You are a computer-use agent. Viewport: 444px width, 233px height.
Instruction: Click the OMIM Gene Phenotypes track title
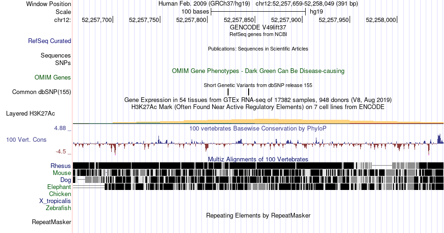[258, 71]
